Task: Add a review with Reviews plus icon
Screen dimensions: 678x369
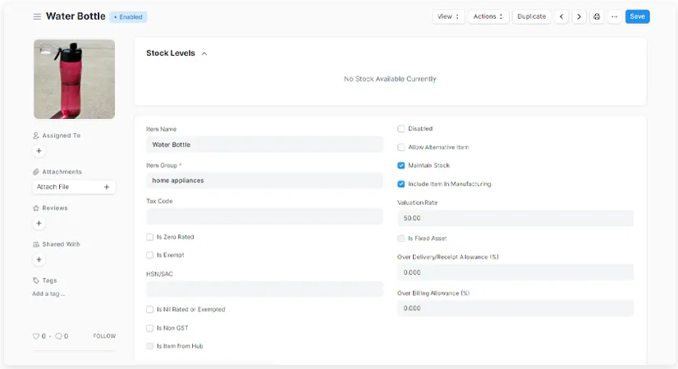Action: coord(39,223)
